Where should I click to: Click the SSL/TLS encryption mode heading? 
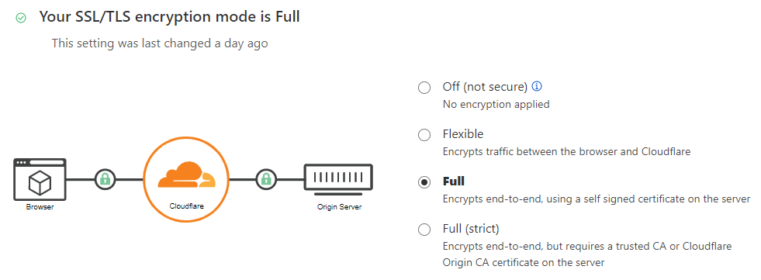(x=169, y=17)
